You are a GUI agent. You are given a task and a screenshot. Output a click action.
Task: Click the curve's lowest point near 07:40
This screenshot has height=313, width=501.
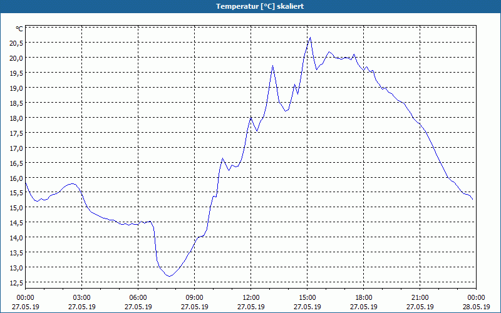169,276
